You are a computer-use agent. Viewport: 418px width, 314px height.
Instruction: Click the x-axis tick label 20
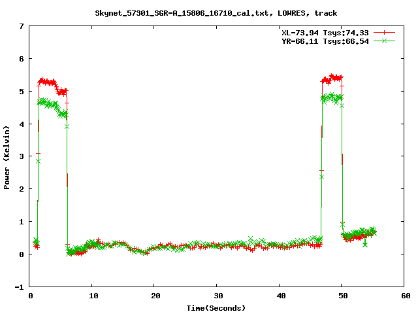155,296
